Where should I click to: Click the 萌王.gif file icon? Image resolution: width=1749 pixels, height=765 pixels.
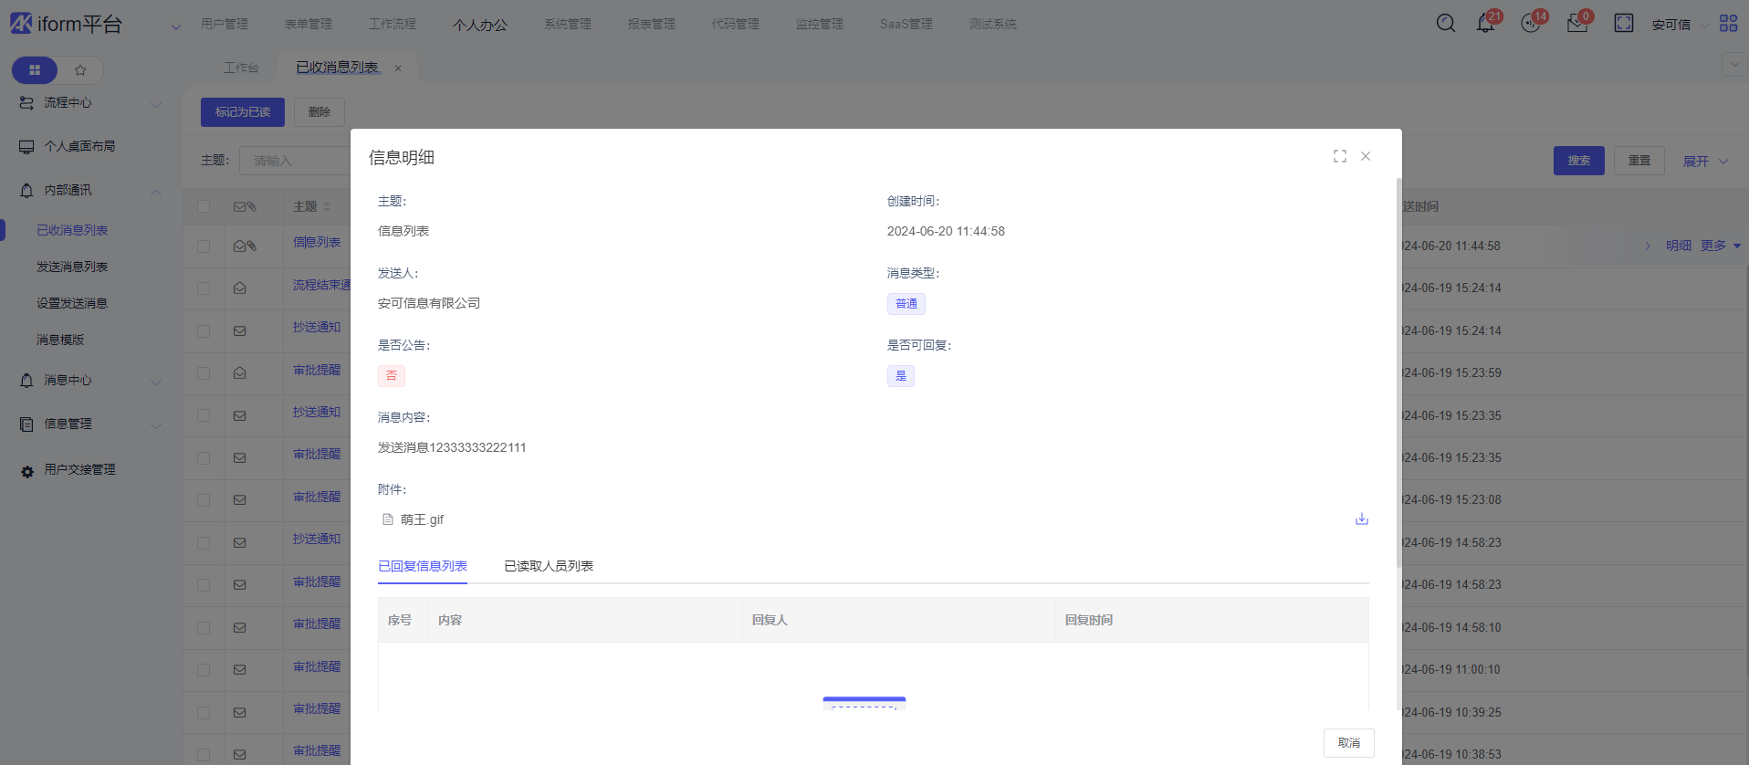click(x=388, y=519)
